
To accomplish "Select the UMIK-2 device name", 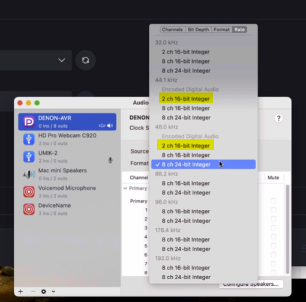I will 48,153.
